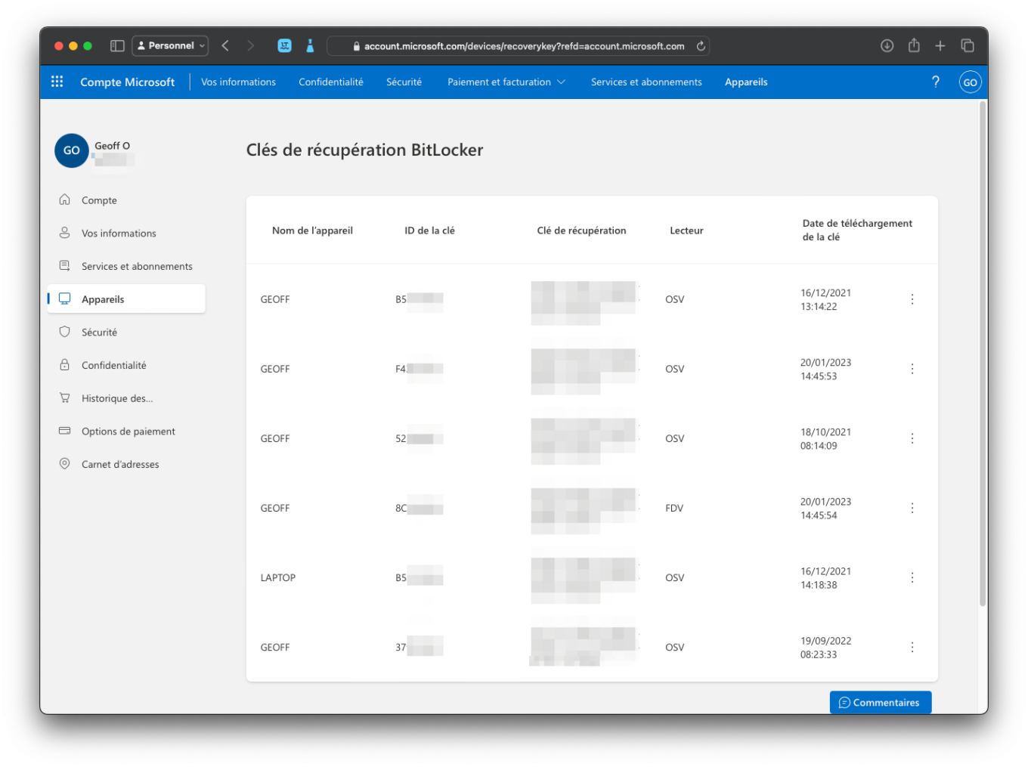Open more options for key B5 GEOFF 16/12/2021 13:14:22
The width and height of the screenshot is (1028, 767).
(x=912, y=299)
